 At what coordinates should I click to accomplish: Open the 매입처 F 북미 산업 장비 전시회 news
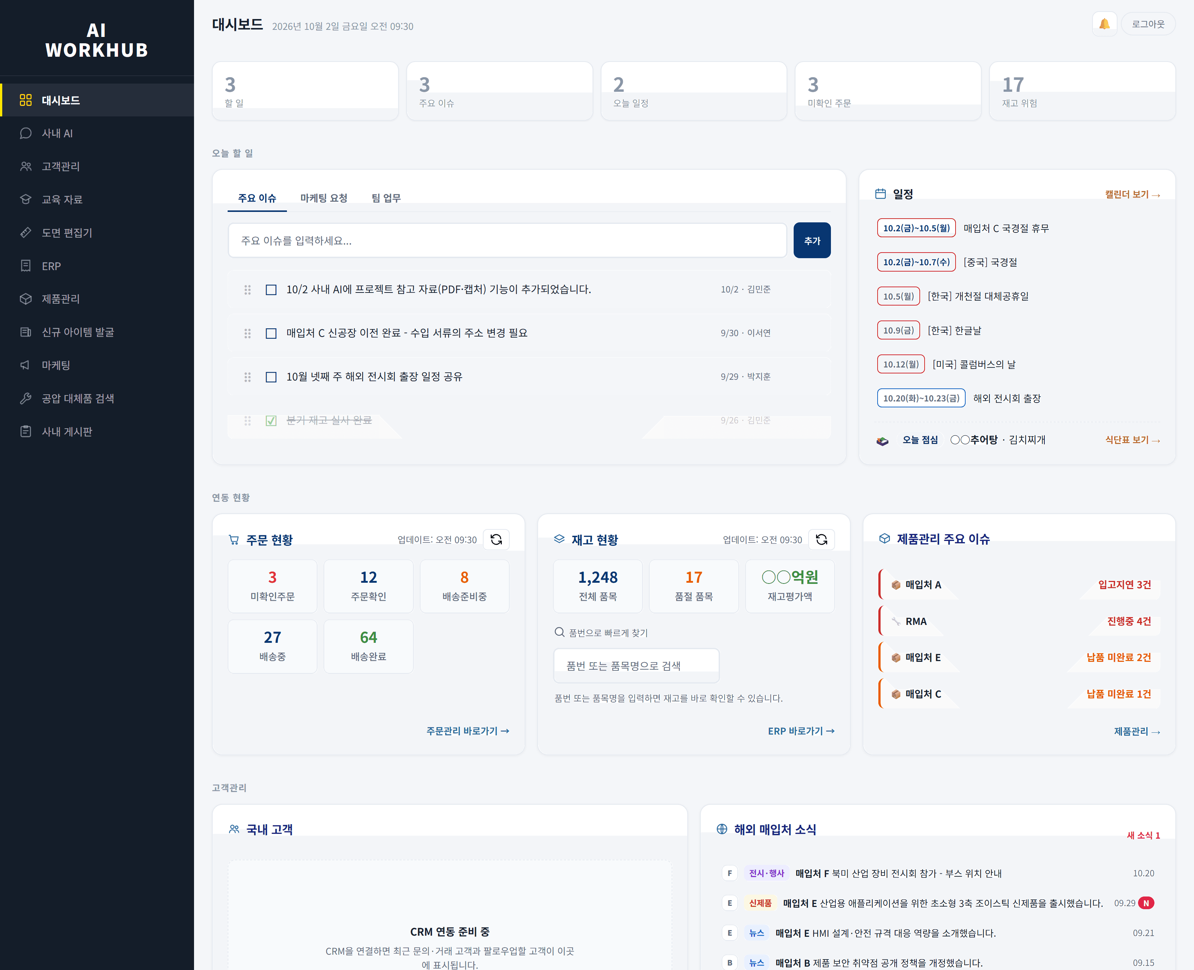pos(938,873)
